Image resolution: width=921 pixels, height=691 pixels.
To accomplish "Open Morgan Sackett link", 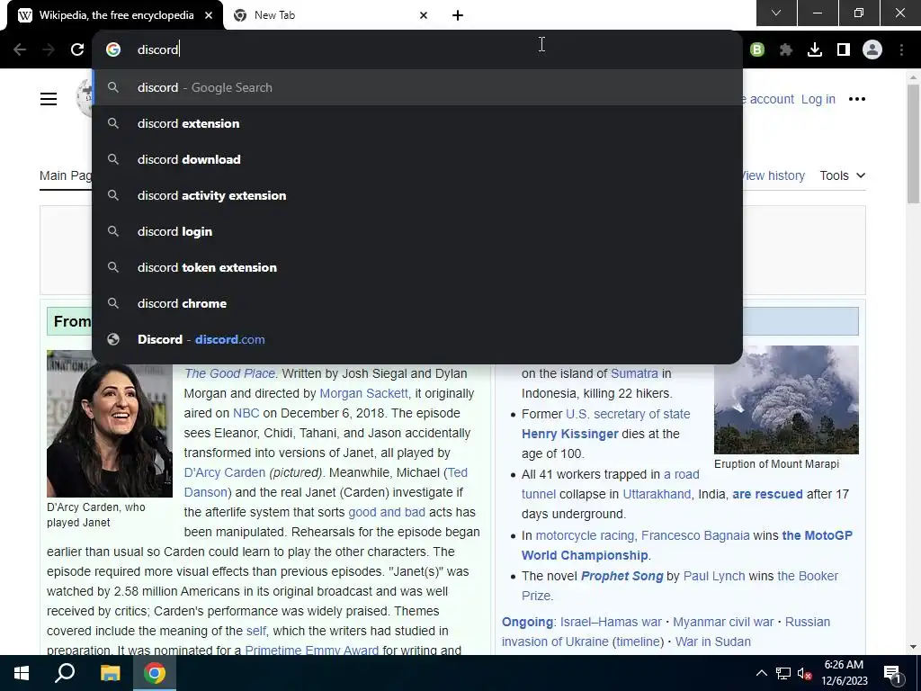I will tap(365, 393).
